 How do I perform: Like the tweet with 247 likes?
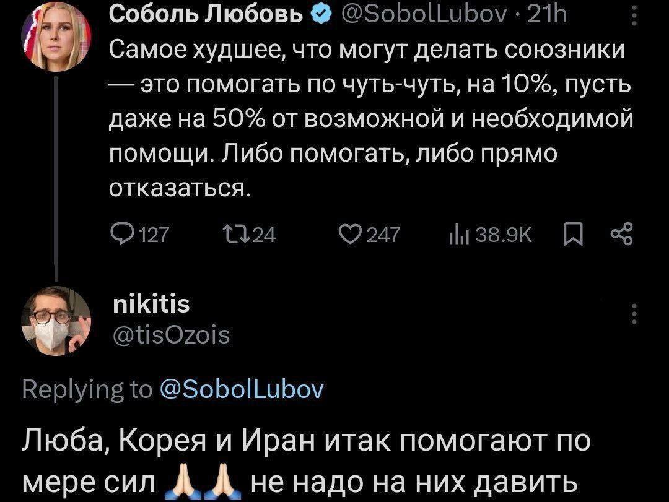click(x=353, y=234)
